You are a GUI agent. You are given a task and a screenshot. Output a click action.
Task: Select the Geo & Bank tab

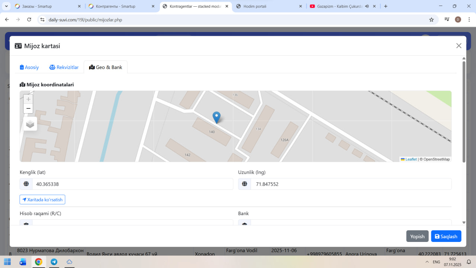[x=106, y=67]
